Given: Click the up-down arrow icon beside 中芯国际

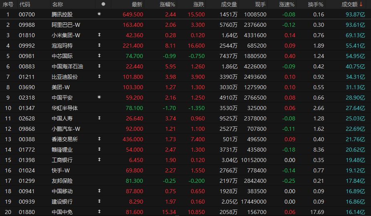Looking at the screenshot, I should click(99, 56).
